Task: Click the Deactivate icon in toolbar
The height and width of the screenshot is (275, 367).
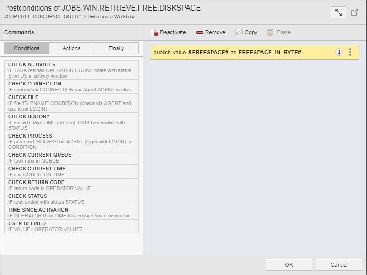Action: 154,32
